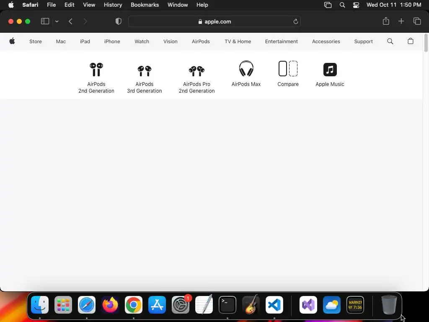Launch Google Chrome from the Dock
This screenshot has width=429, height=322.
tap(134, 305)
